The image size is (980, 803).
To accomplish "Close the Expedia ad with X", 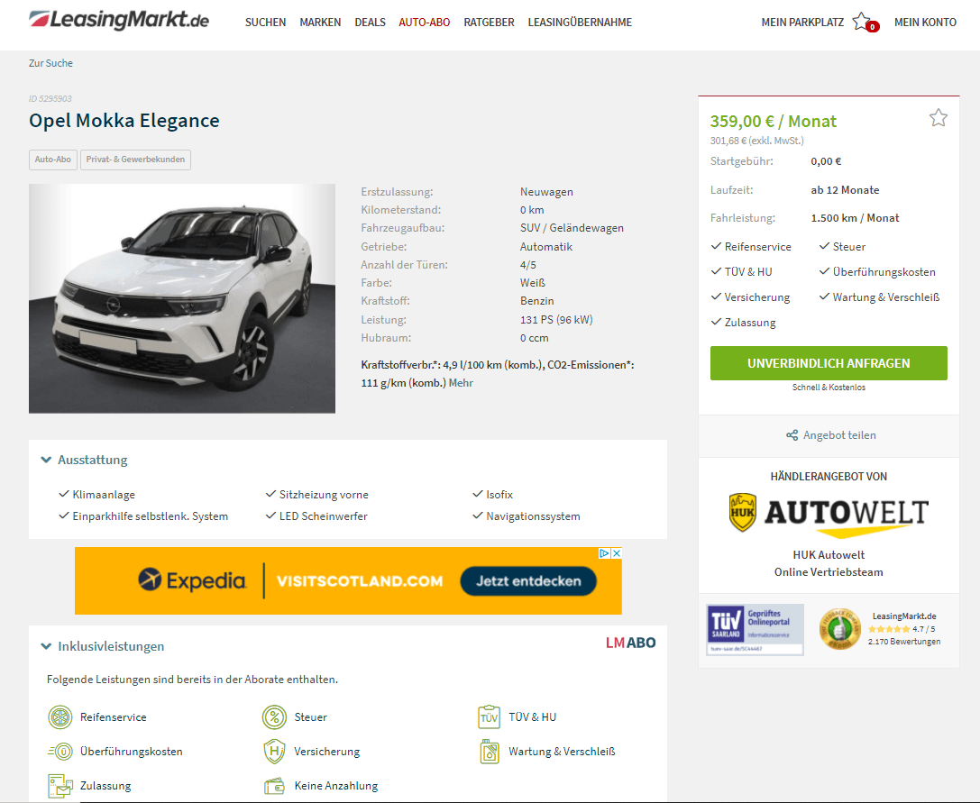I will point(617,553).
